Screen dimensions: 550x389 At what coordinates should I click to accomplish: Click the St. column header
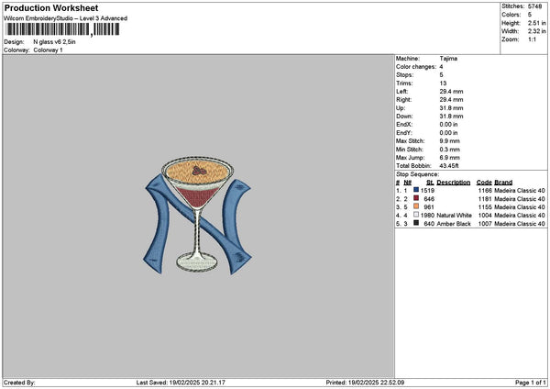coord(430,183)
